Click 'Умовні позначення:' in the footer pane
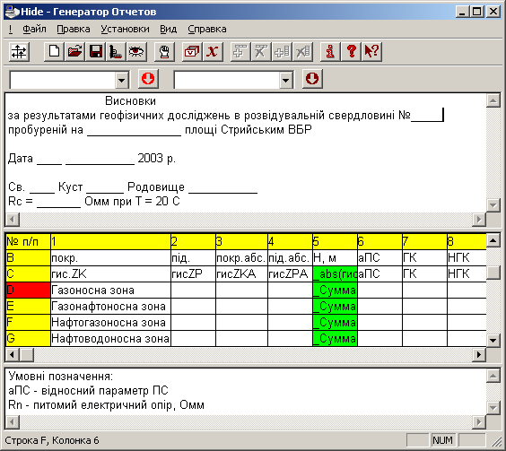 60,377
